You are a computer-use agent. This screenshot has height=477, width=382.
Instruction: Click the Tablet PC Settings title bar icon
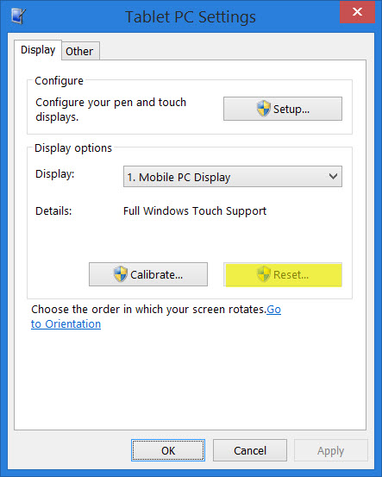19,16
